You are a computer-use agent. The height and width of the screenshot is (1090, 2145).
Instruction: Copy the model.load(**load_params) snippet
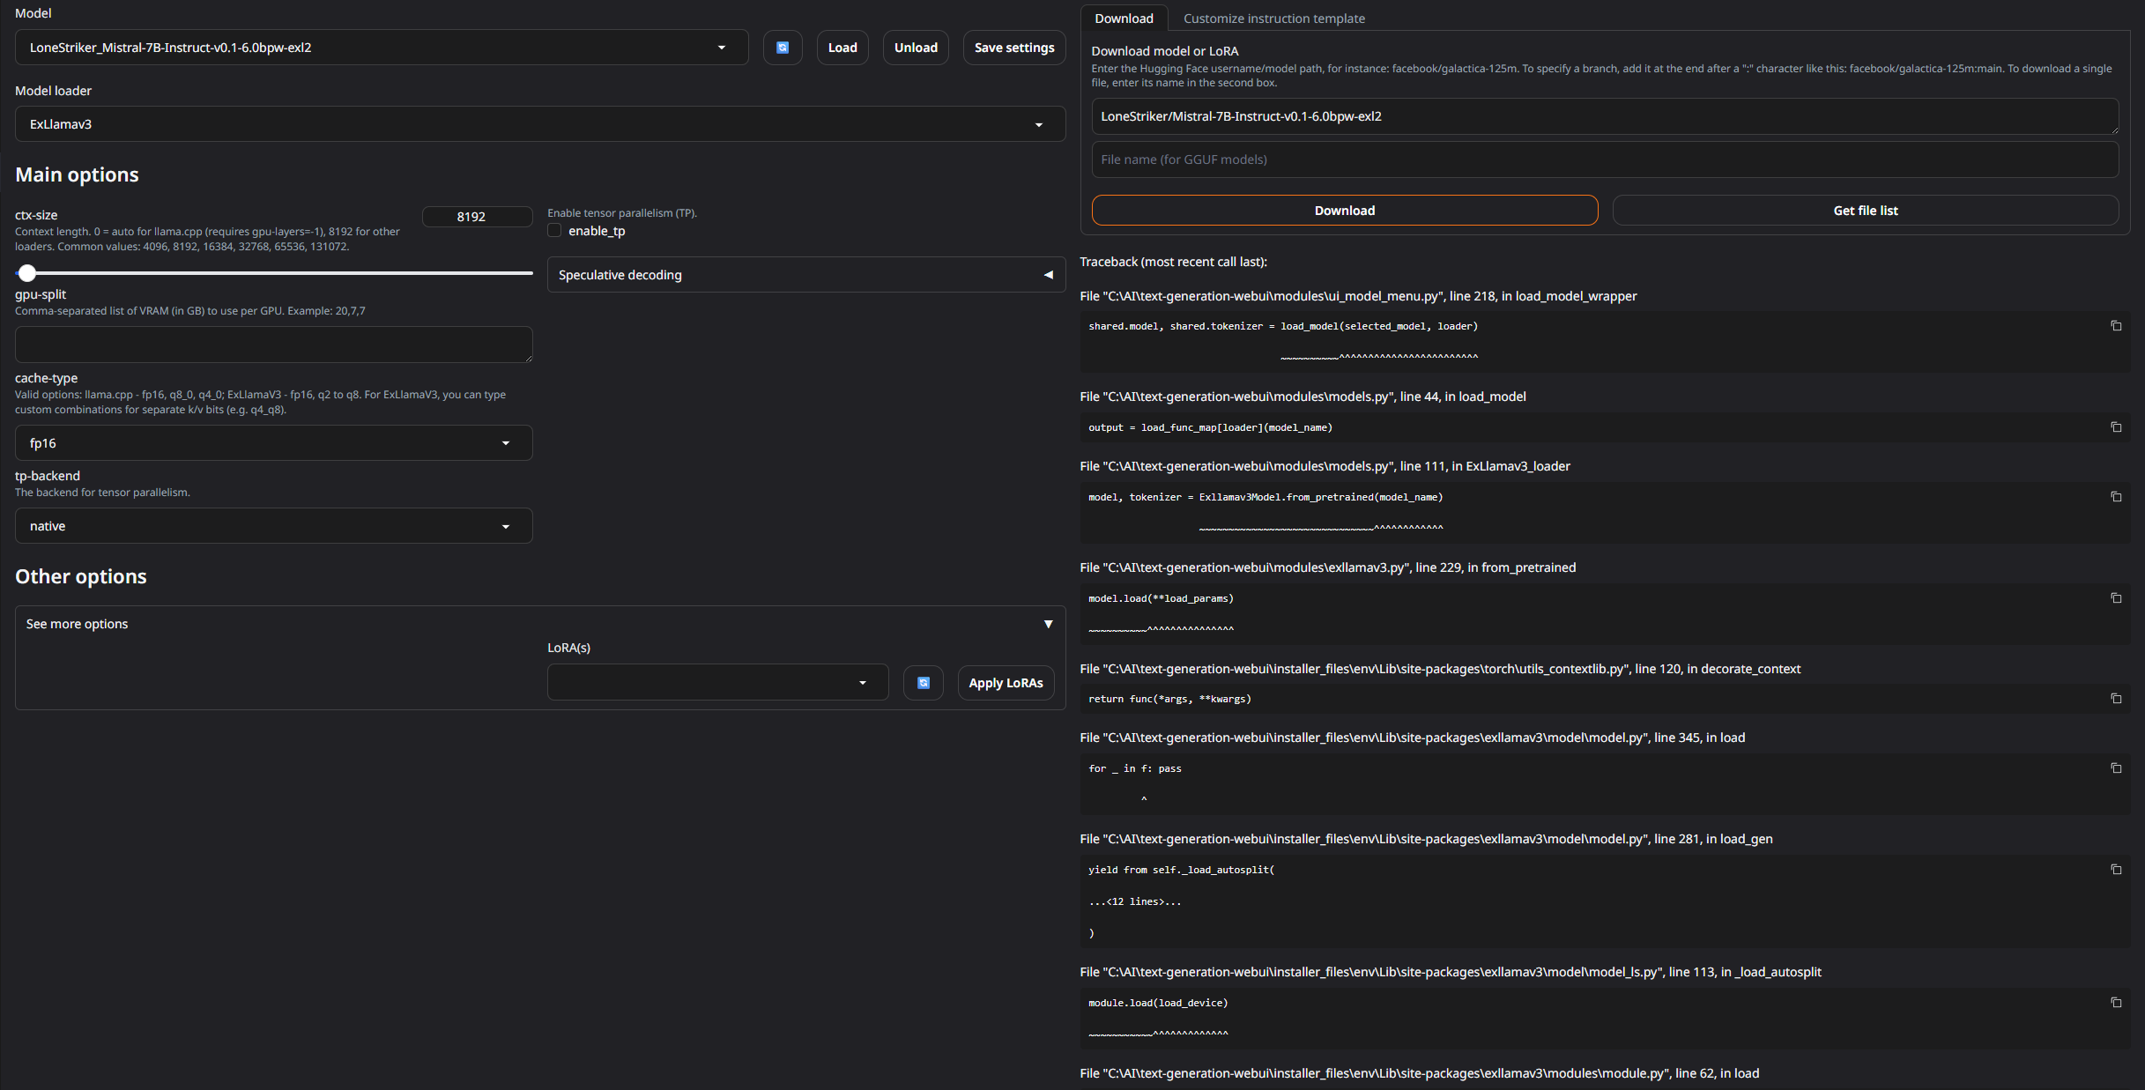tap(2116, 598)
